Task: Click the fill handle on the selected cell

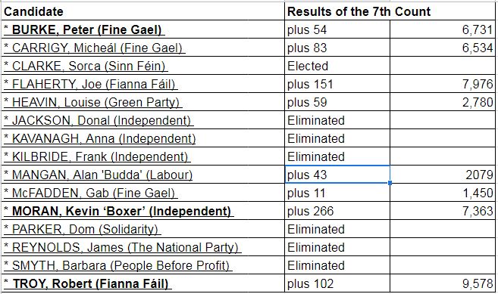Action: pos(390,183)
